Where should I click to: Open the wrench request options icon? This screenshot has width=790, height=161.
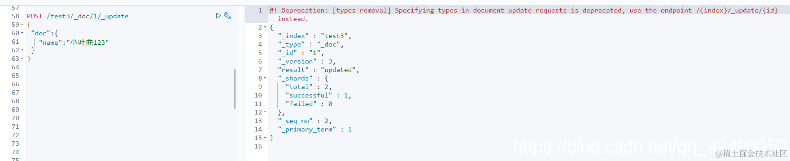pyautogui.click(x=227, y=16)
